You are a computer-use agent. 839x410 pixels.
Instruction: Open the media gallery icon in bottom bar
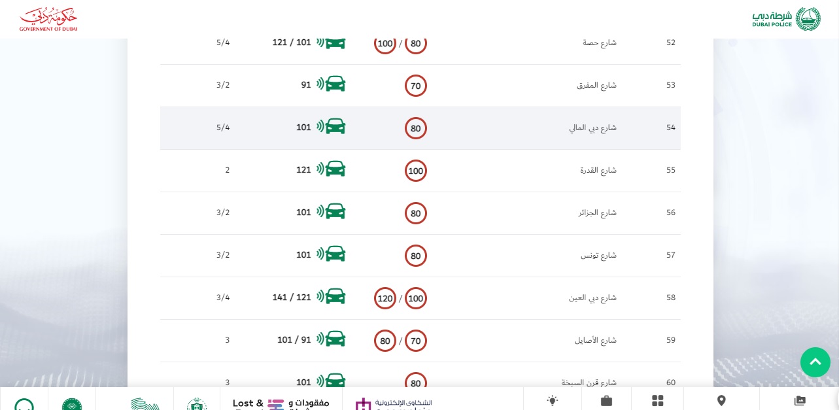[x=800, y=400]
